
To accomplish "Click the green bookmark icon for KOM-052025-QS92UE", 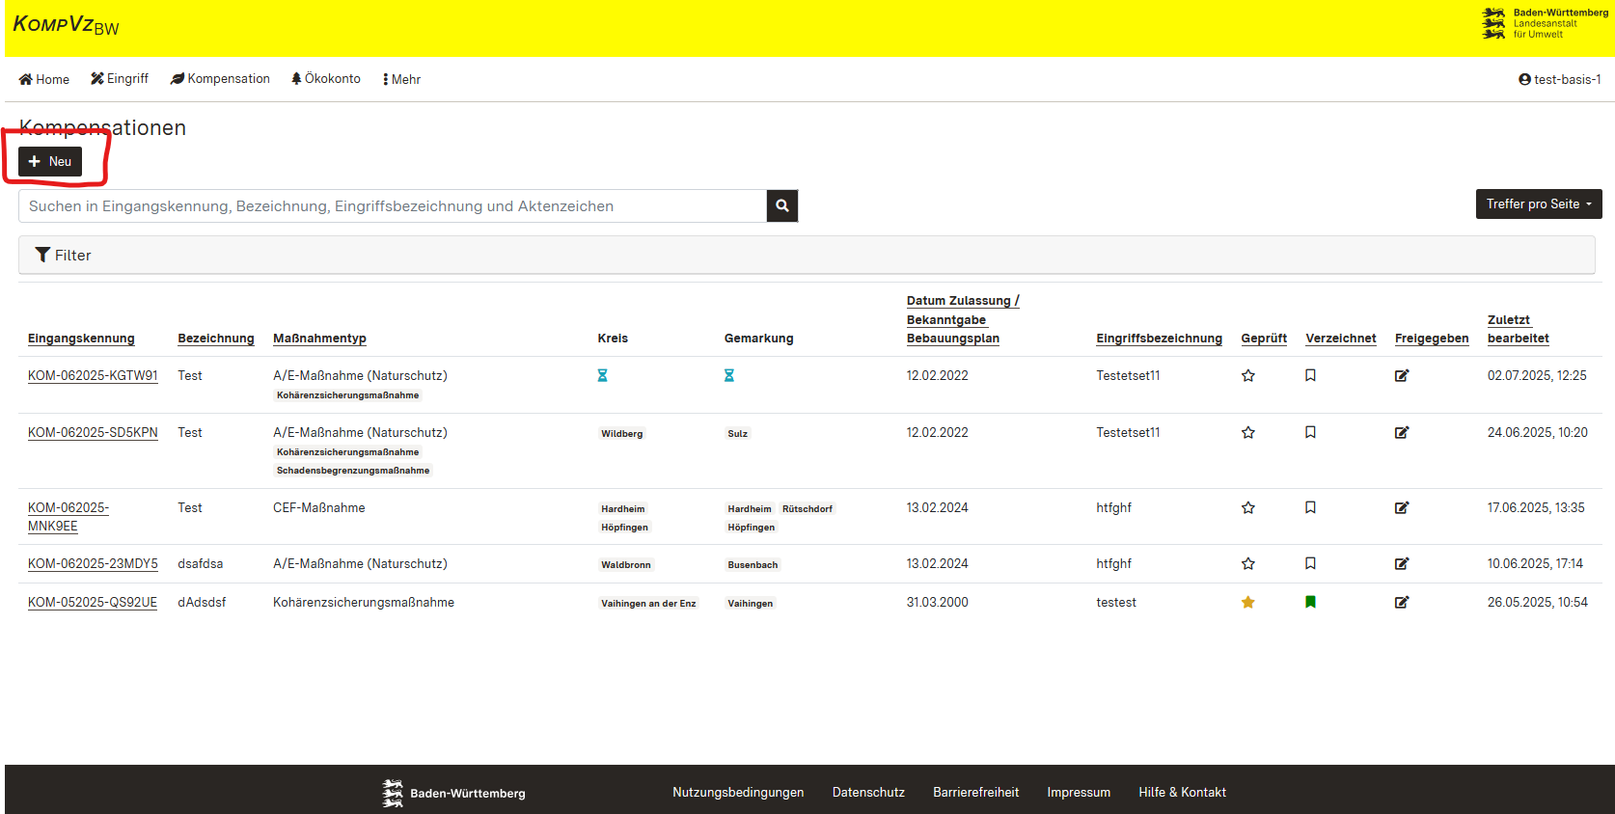I will (1310, 603).
